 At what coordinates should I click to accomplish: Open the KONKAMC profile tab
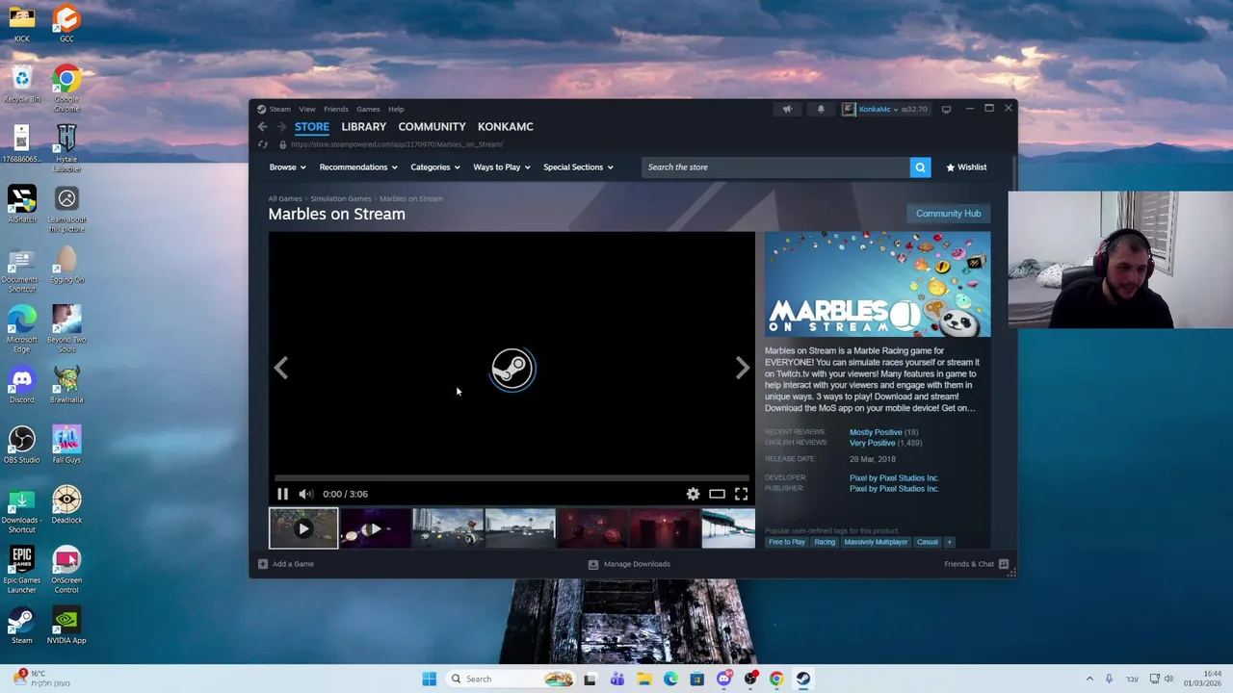pos(505,127)
